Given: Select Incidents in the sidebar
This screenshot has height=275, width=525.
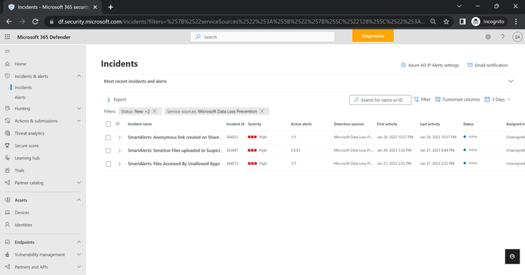Looking at the screenshot, I should pos(23,87).
